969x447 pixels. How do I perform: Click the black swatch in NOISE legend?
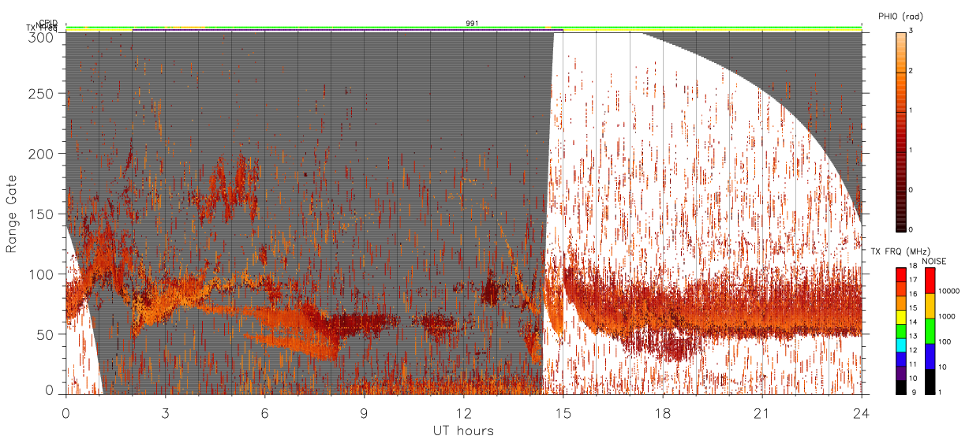tap(930, 382)
